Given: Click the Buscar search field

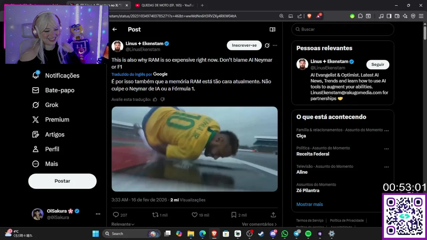Looking at the screenshot, I should (343, 29).
